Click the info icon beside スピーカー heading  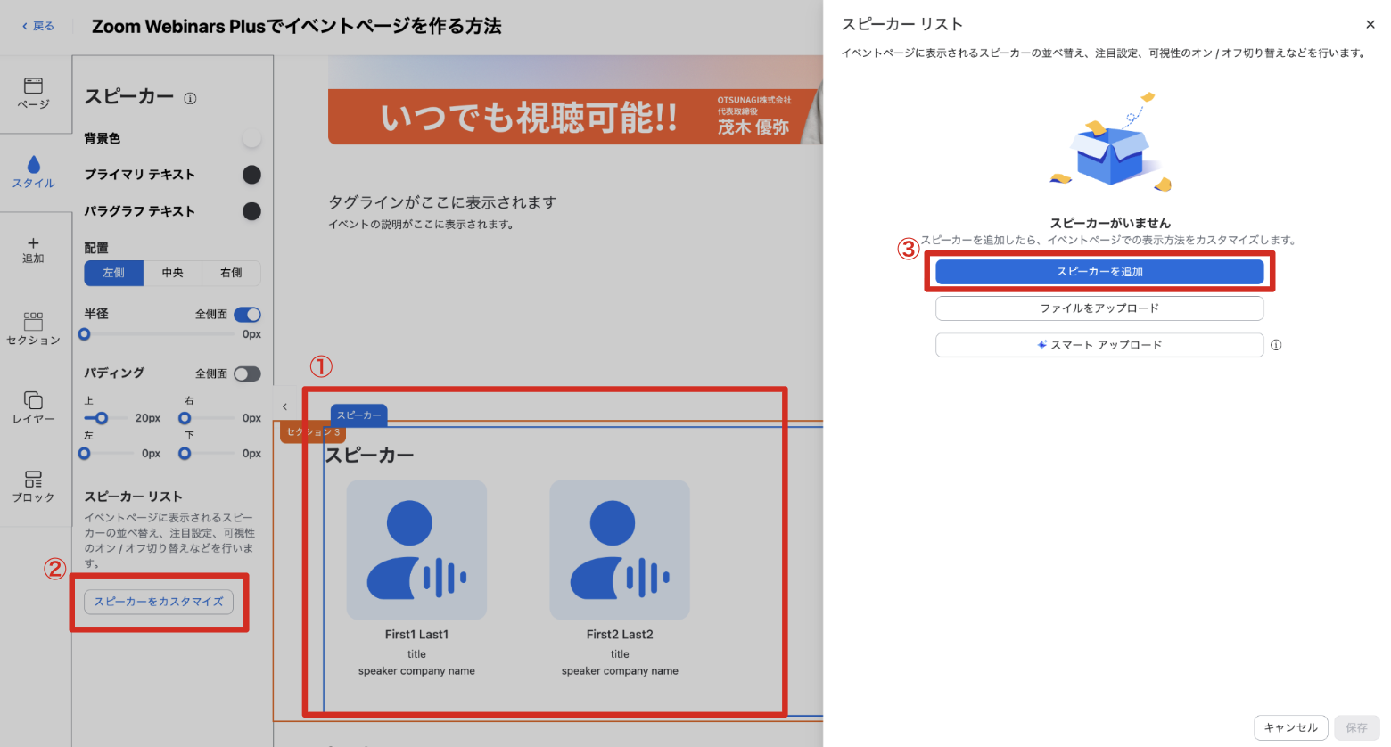tap(190, 99)
